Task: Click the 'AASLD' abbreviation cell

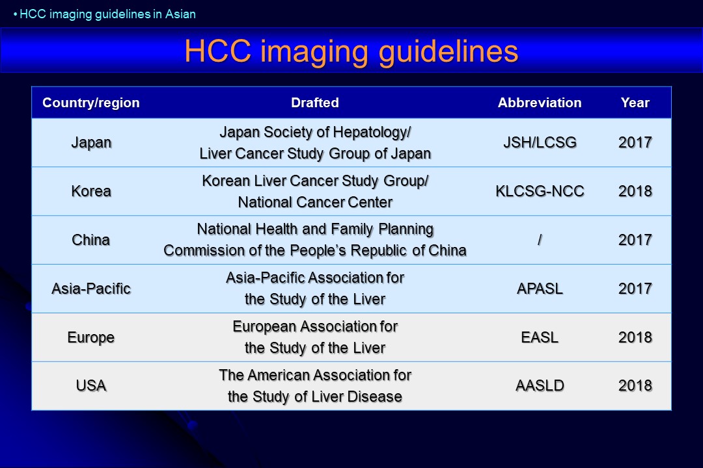Action: pyautogui.click(x=540, y=385)
